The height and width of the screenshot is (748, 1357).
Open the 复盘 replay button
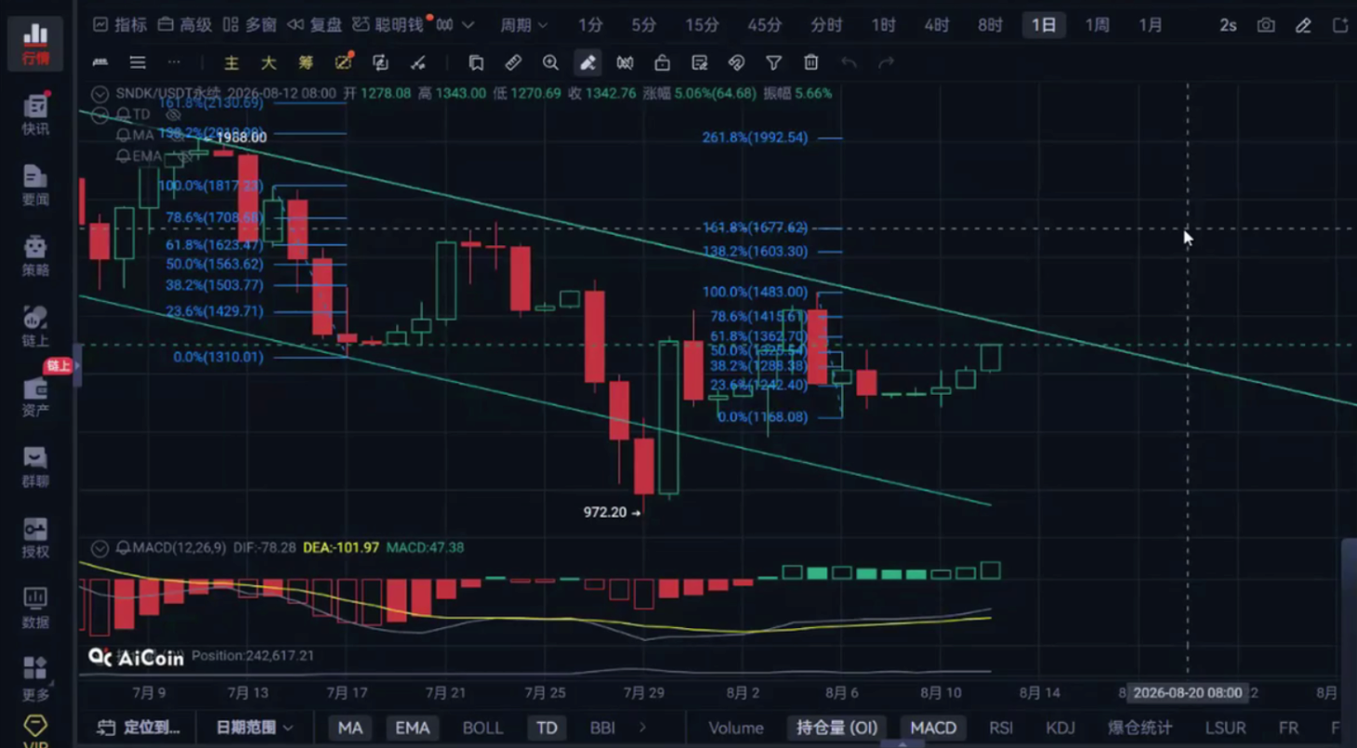click(313, 25)
